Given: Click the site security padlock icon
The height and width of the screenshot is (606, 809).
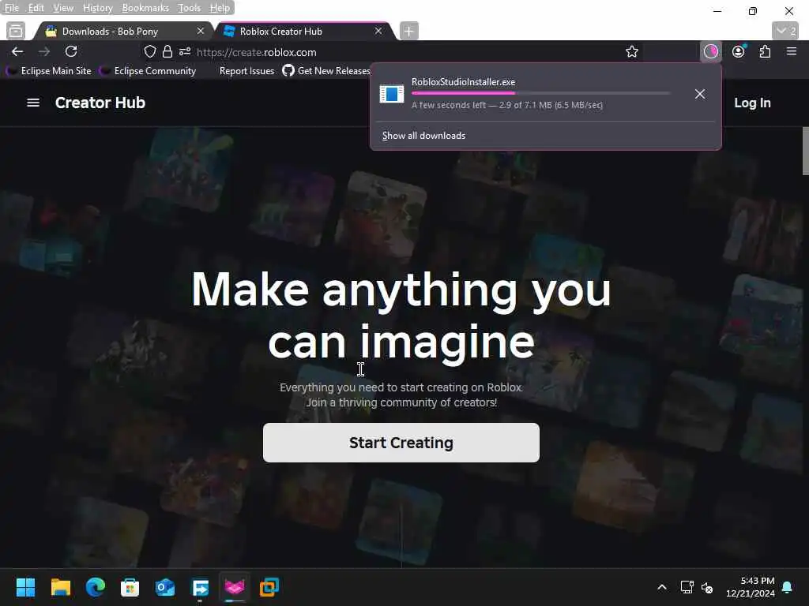Looking at the screenshot, I should (167, 51).
